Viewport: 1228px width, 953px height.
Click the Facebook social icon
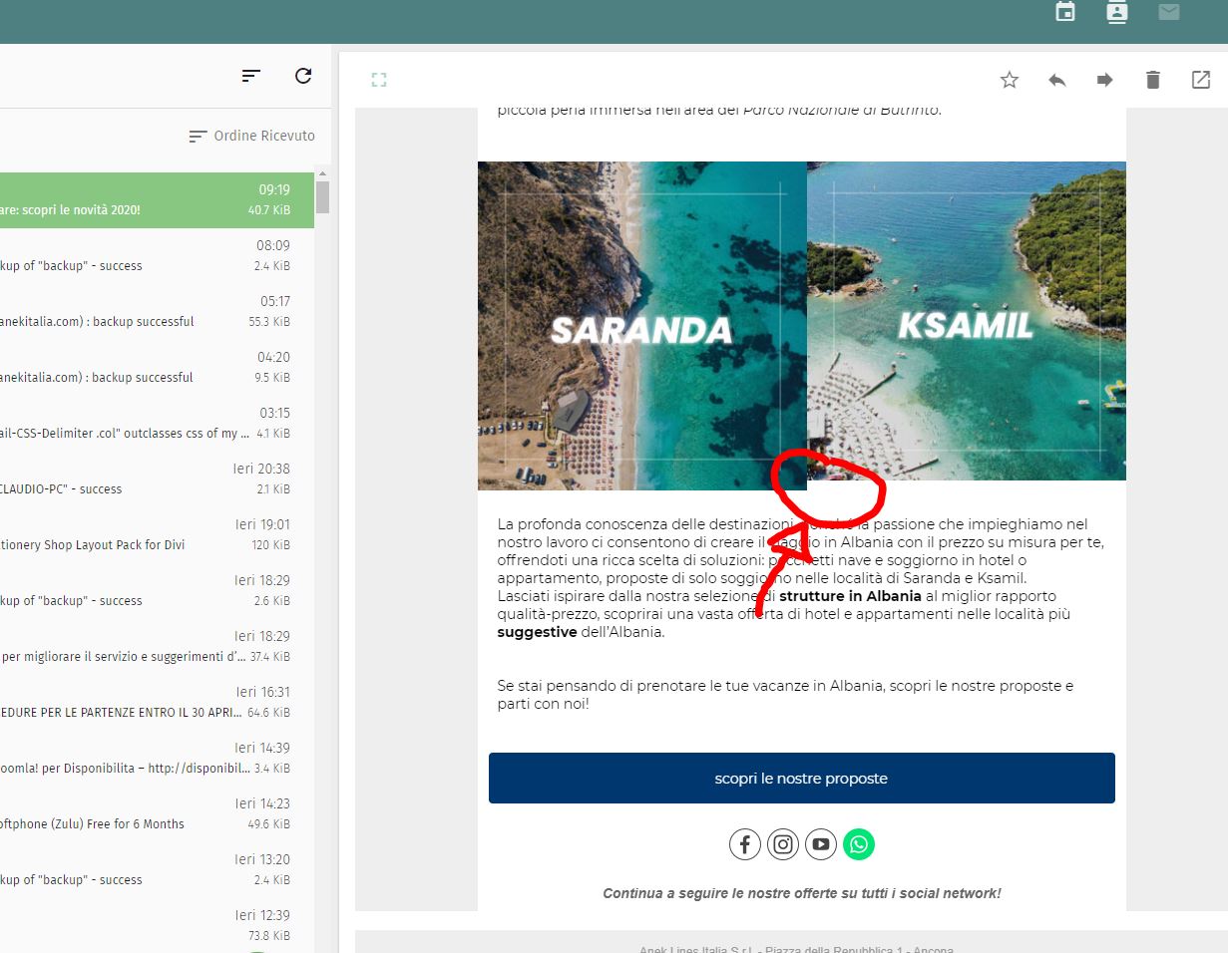pyautogui.click(x=745, y=844)
